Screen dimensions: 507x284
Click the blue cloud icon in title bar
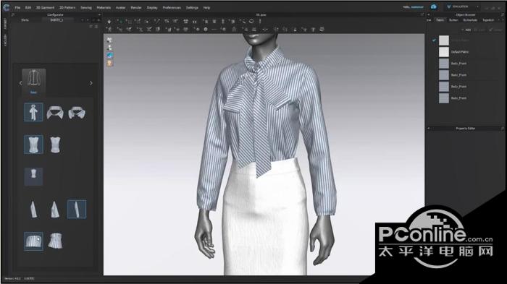(434, 7)
